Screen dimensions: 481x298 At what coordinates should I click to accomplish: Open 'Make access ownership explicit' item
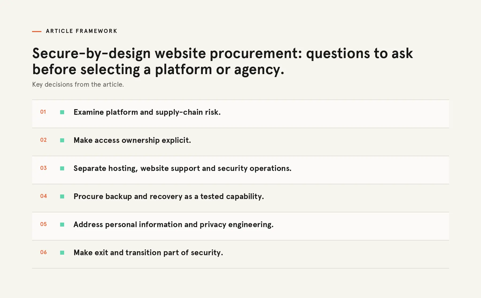click(241, 142)
